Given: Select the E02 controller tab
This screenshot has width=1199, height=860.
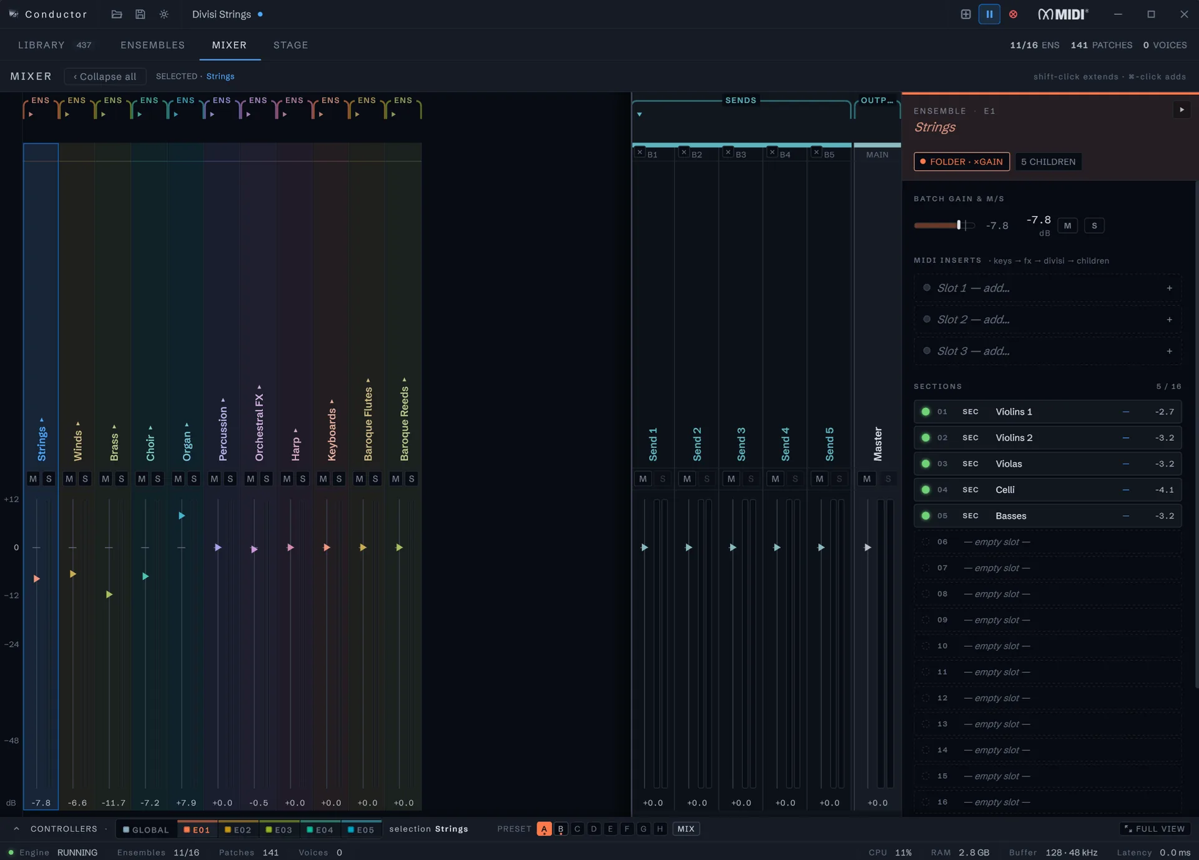Looking at the screenshot, I should click(238, 829).
